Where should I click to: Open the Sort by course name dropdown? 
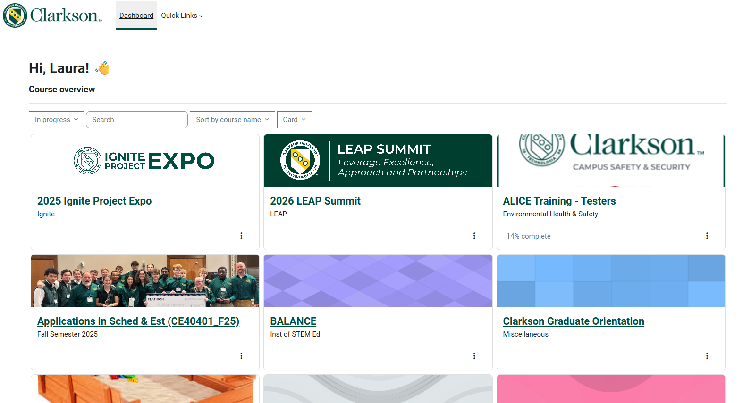pyautogui.click(x=232, y=120)
